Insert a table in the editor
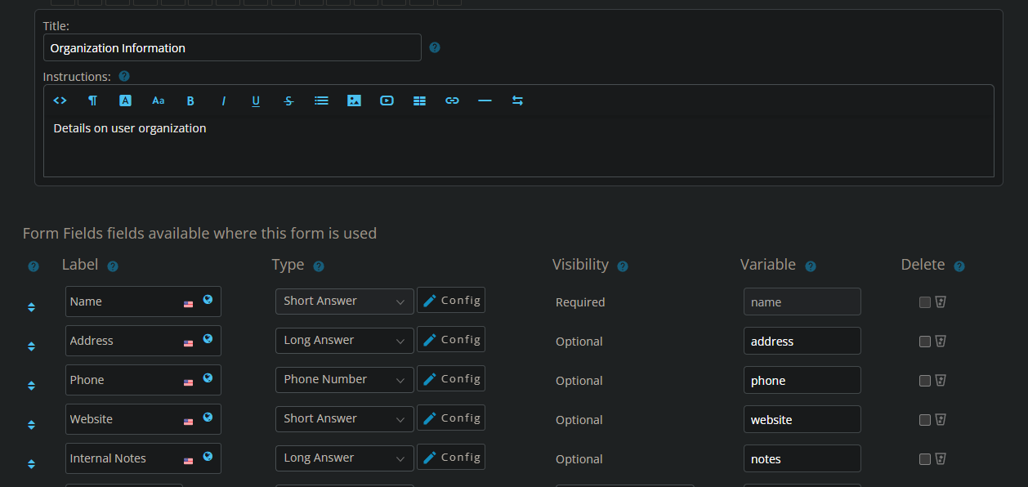1028x487 pixels. click(419, 101)
